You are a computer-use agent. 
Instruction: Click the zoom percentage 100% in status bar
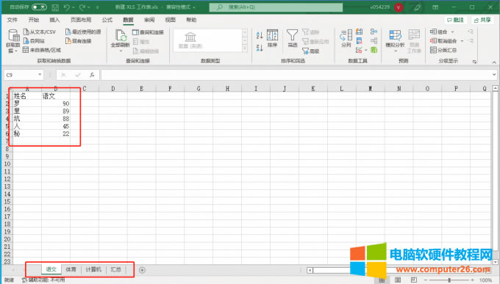485,280
